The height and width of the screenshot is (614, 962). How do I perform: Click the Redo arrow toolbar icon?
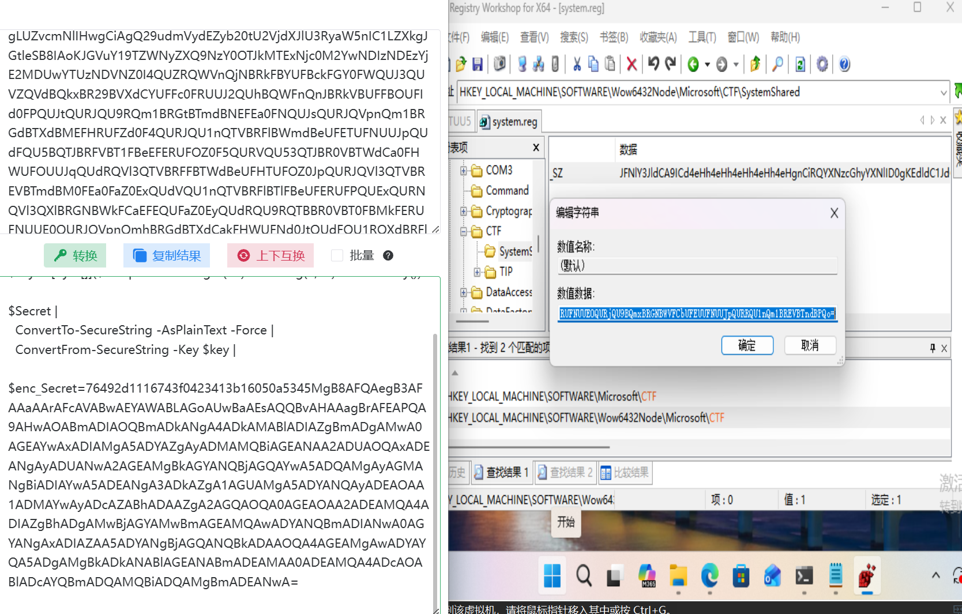pos(670,64)
